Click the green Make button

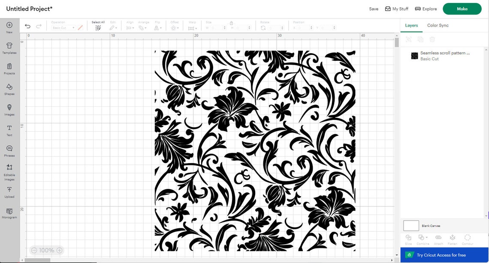click(x=462, y=9)
